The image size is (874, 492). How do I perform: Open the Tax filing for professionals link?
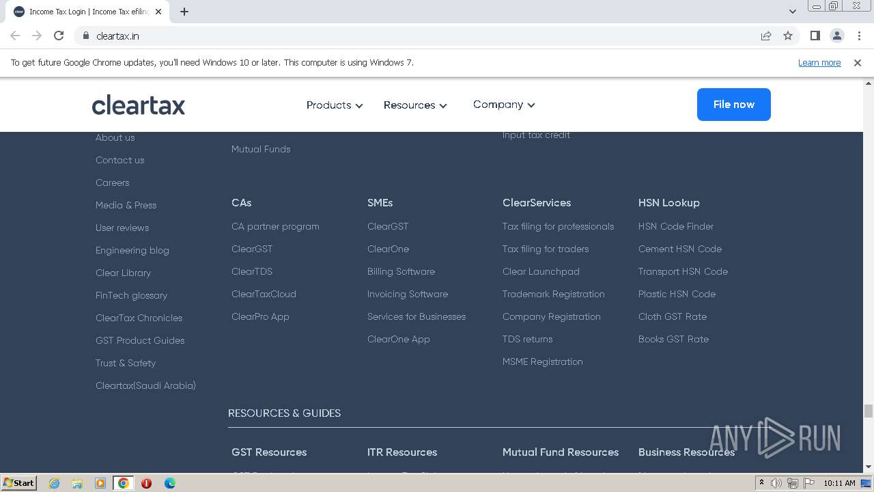[x=558, y=226]
